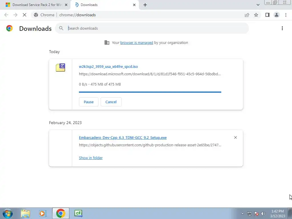Viewport: 292px width, 219px height.
Task: Open Embarcadero_Dev-Cpp setup exe link
Action: tap(123, 138)
